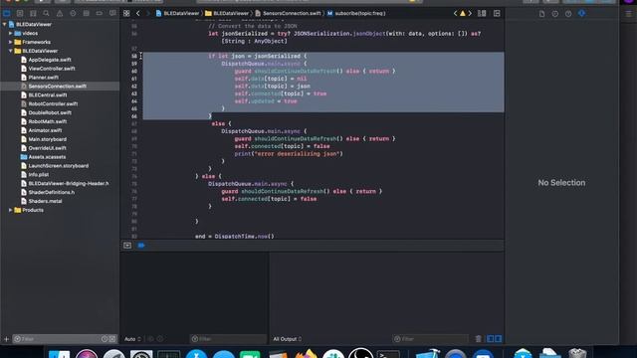The height and width of the screenshot is (358, 637).
Task: Show the File inspector
Action: tap(541, 14)
